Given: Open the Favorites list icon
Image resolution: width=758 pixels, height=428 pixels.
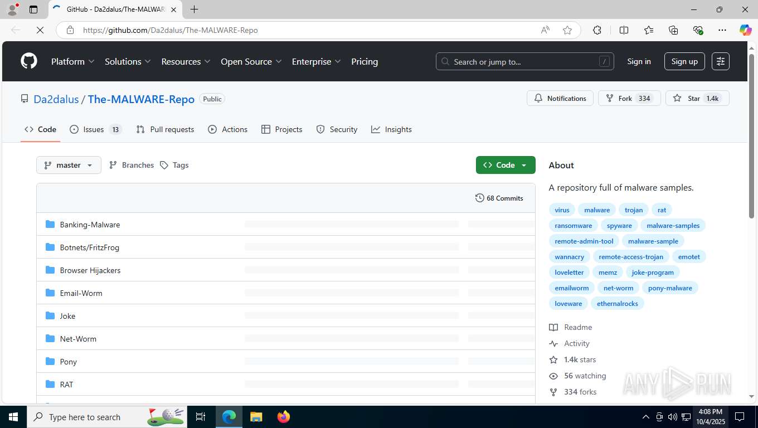Looking at the screenshot, I should pos(649,30).
